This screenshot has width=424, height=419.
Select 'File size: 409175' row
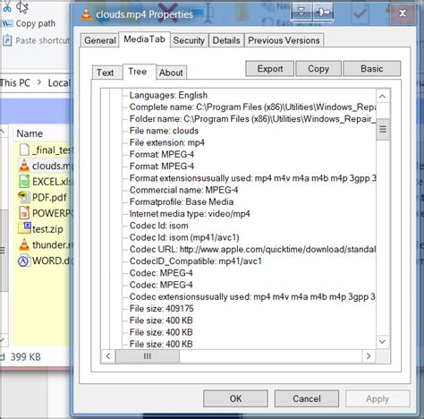point(162,308)
